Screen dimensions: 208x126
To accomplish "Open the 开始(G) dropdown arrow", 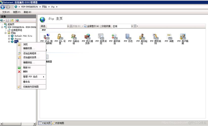I will 82,26.
